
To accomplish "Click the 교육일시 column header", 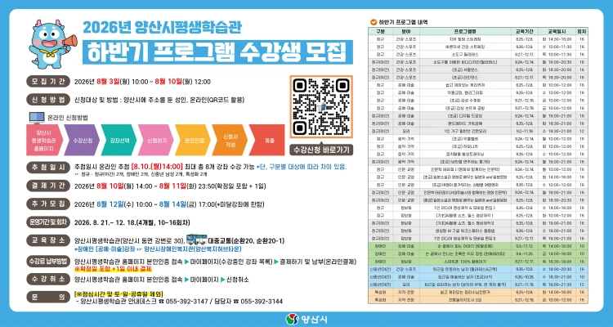I will coord(557,31).
